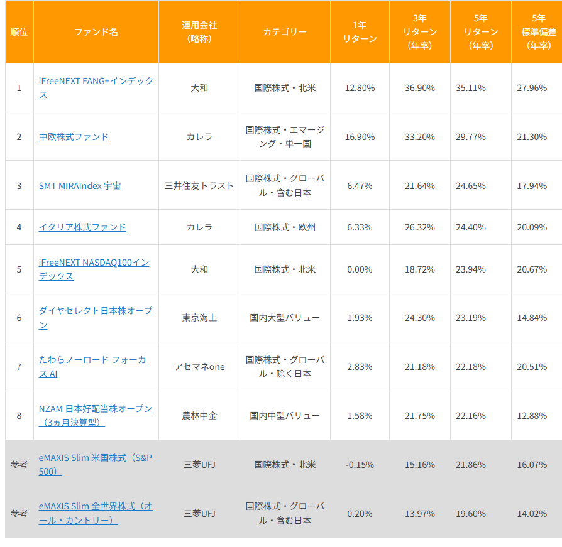Select the 20.09% standard deviation cell
562x547 pixels.
coord(537,227)
